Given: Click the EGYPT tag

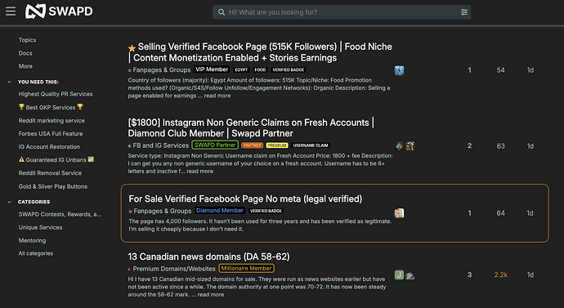Looking at the screenshot, I should (241, 69).
